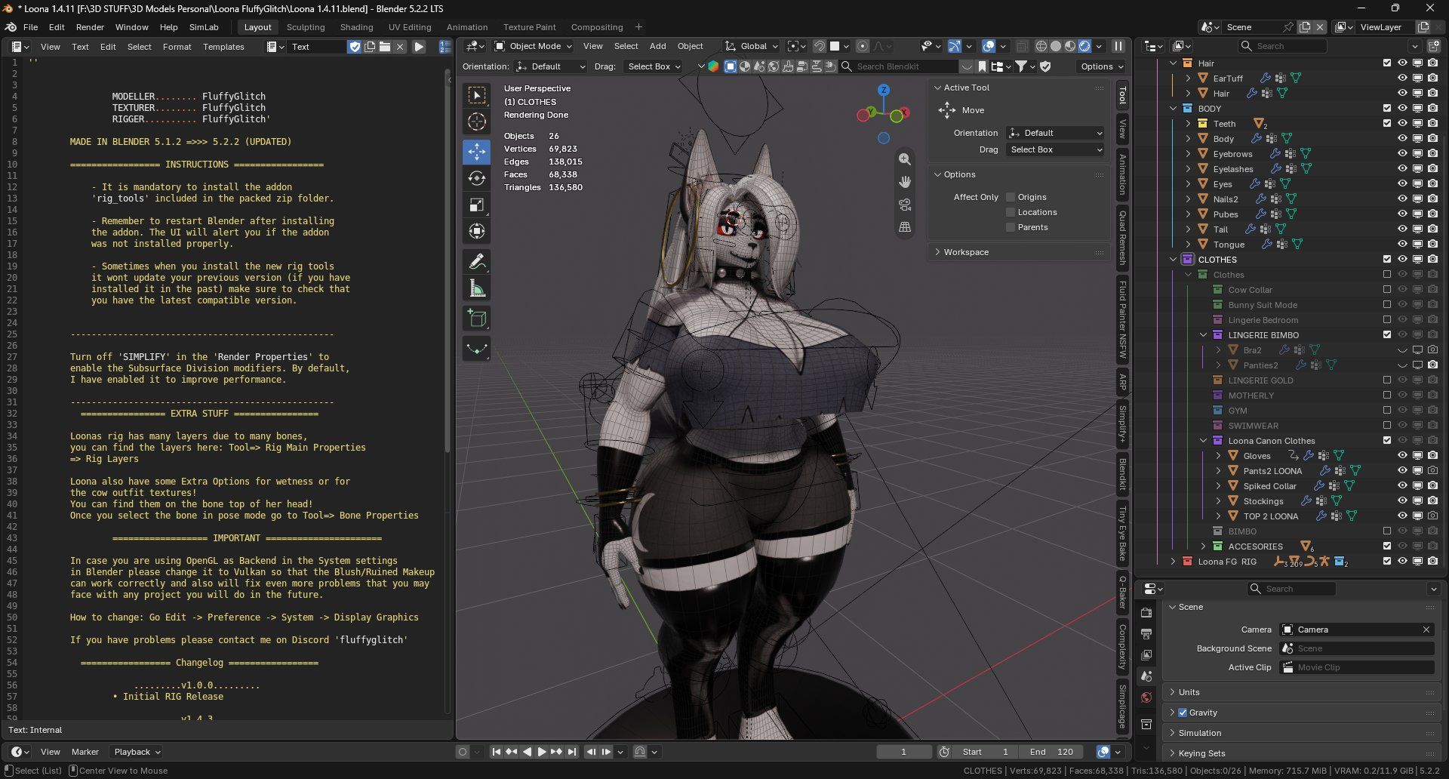Hide EarTuff object with its eye icon

1402,78
